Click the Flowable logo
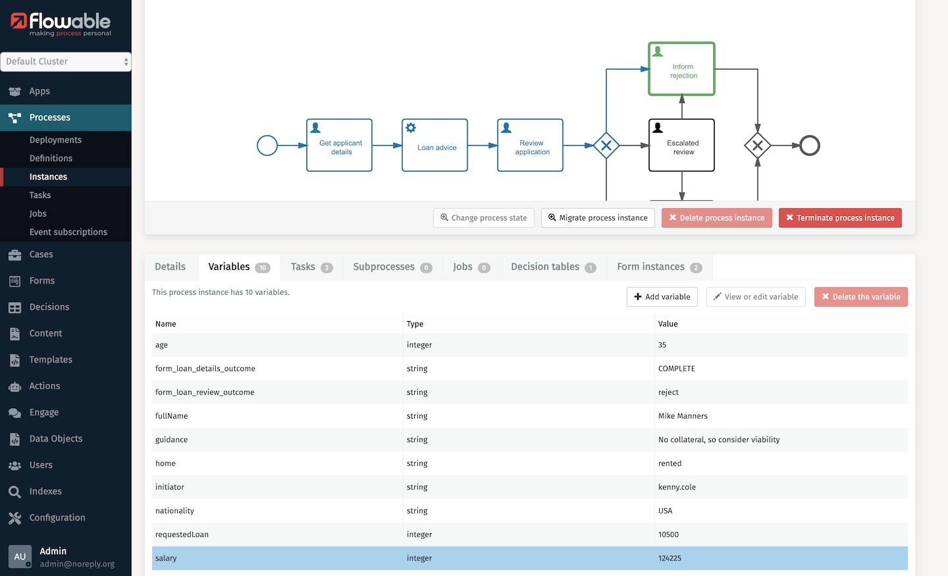This screenshot has width=948, height=576. [x=61, y=24]
